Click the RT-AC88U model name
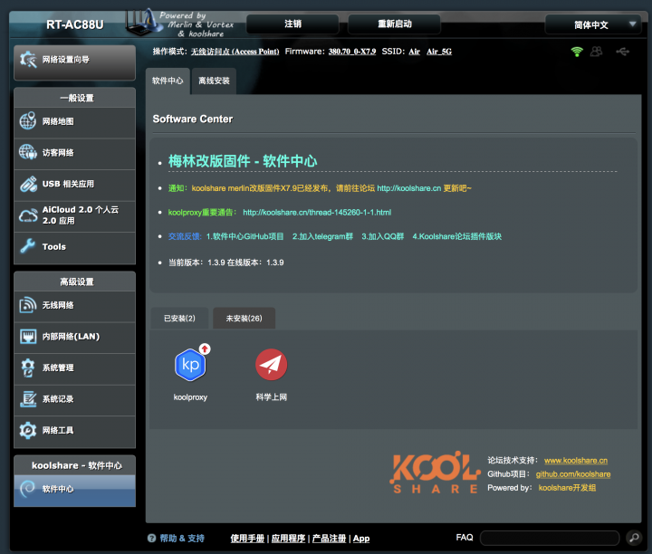This screenshot has height=554, width=652. click(x=75, y=24)
